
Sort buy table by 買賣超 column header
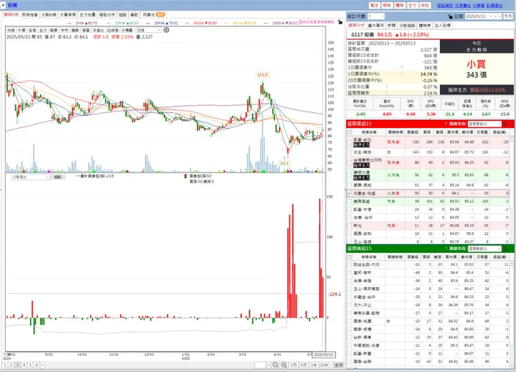click(x=413, y=132)
